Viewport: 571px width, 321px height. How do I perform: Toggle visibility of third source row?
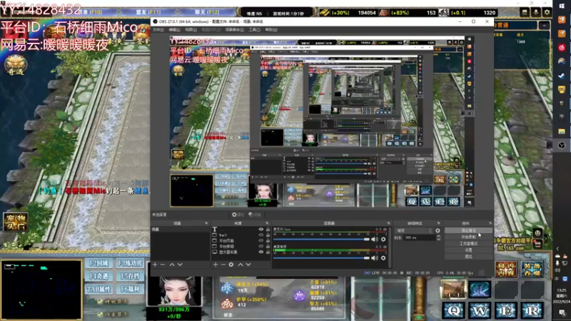click(x=261, y=240)
